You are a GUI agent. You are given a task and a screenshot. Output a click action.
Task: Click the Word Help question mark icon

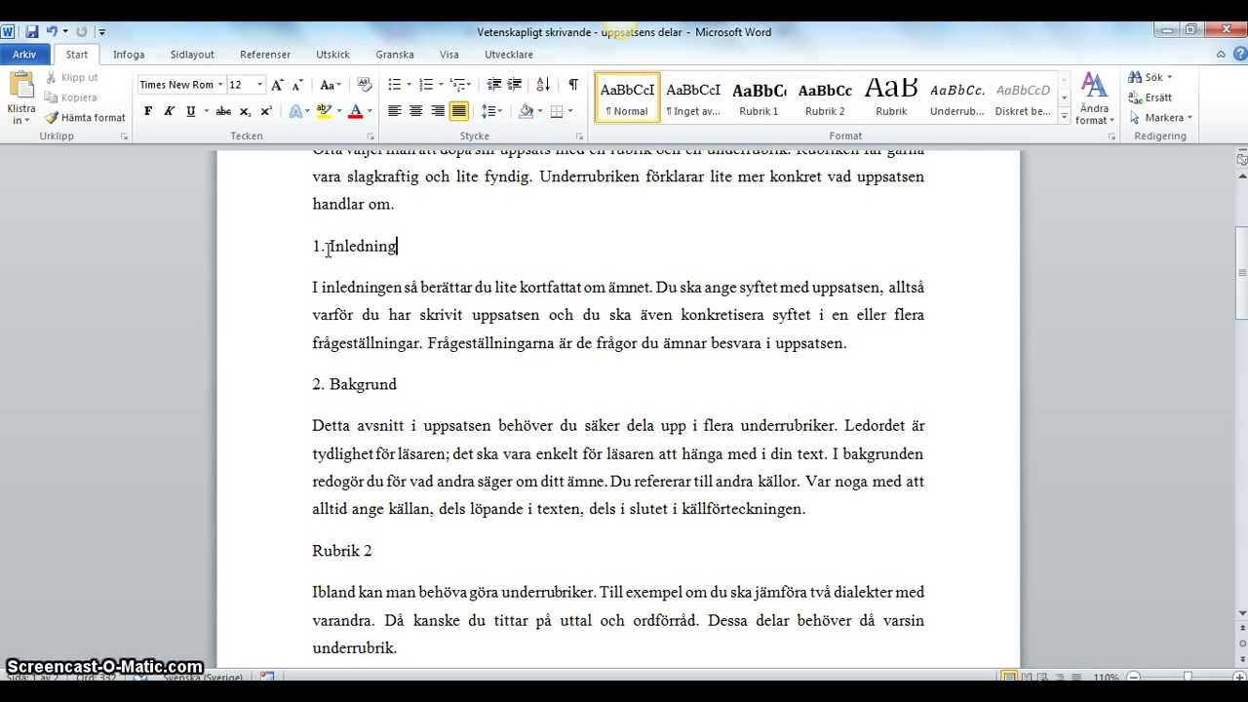pos(1238,55)
